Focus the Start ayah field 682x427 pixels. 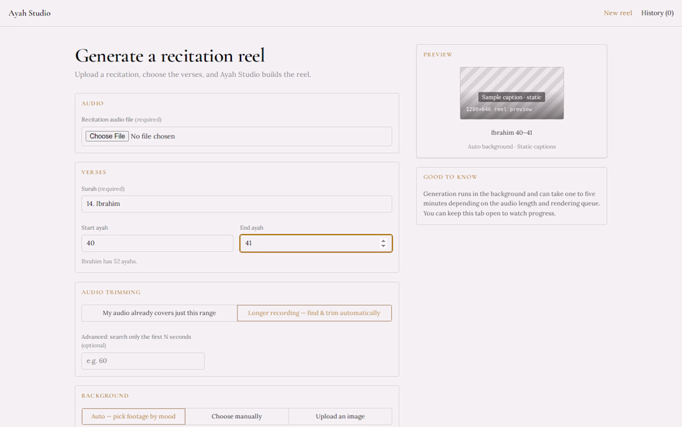pyautogui.click(x=157, y=243)
